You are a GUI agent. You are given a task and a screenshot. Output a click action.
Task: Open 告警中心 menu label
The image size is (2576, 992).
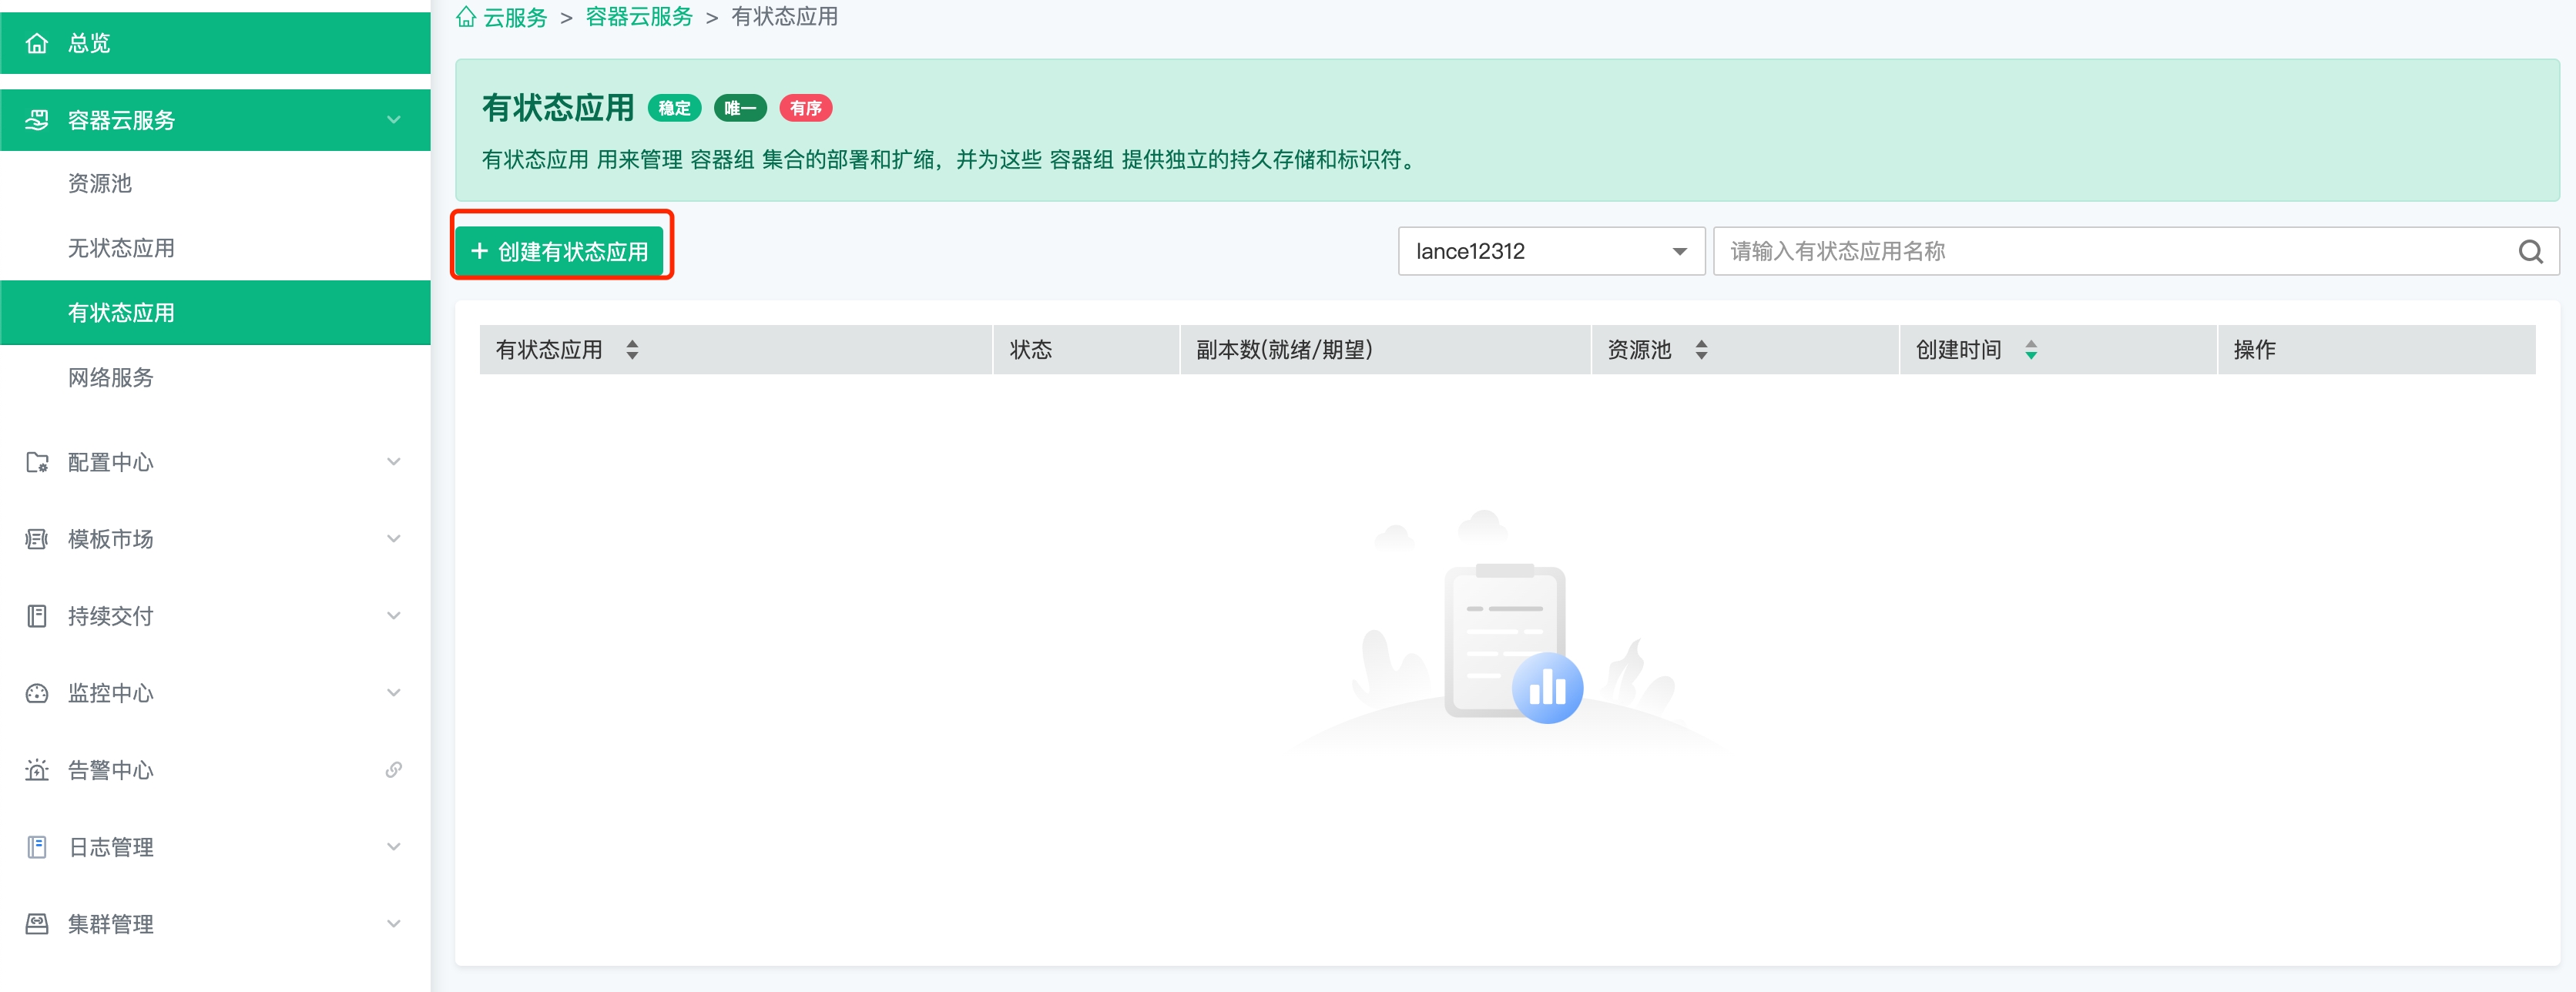(111, 770)
